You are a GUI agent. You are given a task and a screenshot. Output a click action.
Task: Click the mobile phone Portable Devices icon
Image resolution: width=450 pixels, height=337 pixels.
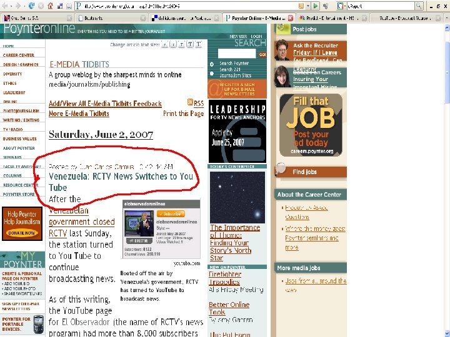[39, 324]
